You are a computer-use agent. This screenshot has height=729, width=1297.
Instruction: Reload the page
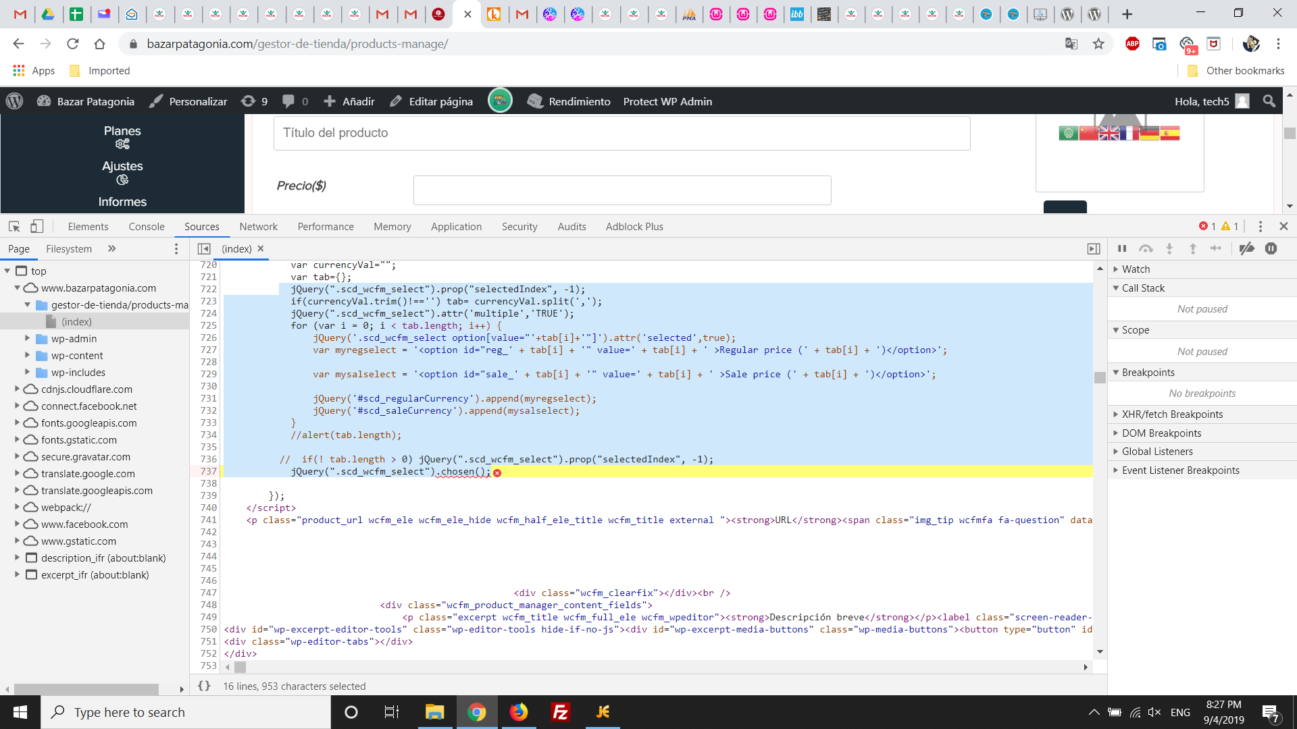click(73, 44)
